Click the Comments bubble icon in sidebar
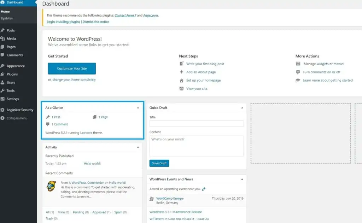This screenshot has width=362, height=223. [2, 55]
